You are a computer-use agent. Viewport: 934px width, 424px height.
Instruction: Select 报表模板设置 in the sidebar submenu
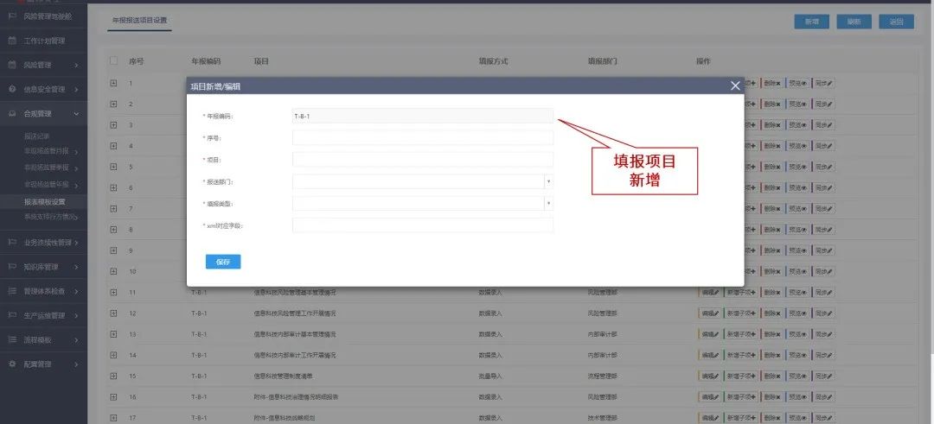[45, 202]
